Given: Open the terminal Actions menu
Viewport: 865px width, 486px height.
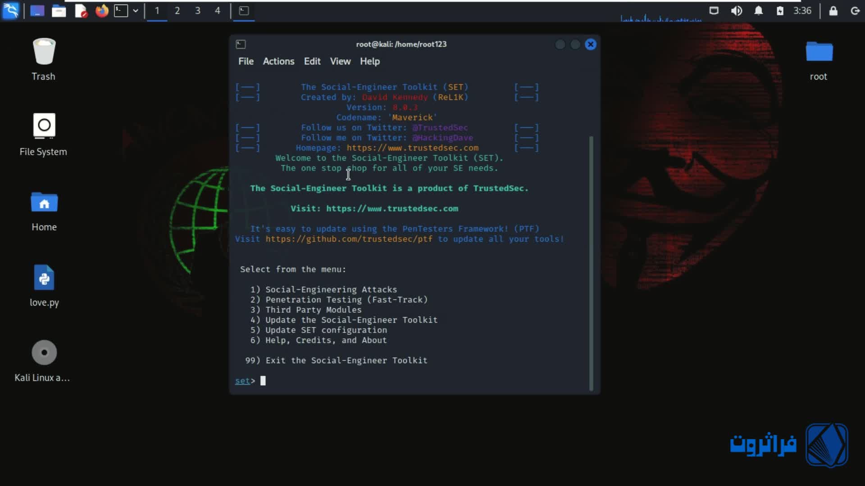Looking at the screenshot, I should pos(278,61).
